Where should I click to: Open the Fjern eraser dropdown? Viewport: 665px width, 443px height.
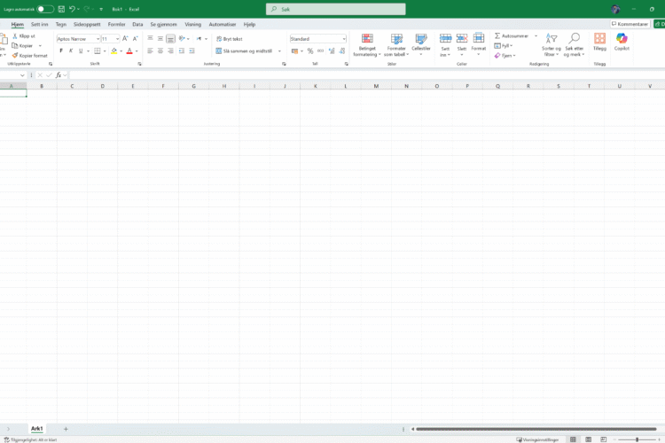click(x=505, y=56)
